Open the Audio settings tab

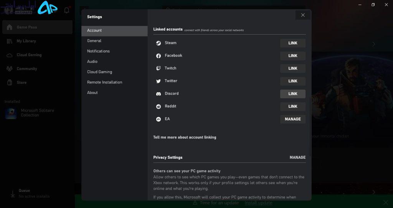(x=114, y=61)
